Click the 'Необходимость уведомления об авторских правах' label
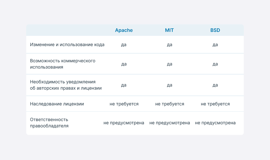The height and width of the screenshot is (160, 270). click(x=66, y=85)
